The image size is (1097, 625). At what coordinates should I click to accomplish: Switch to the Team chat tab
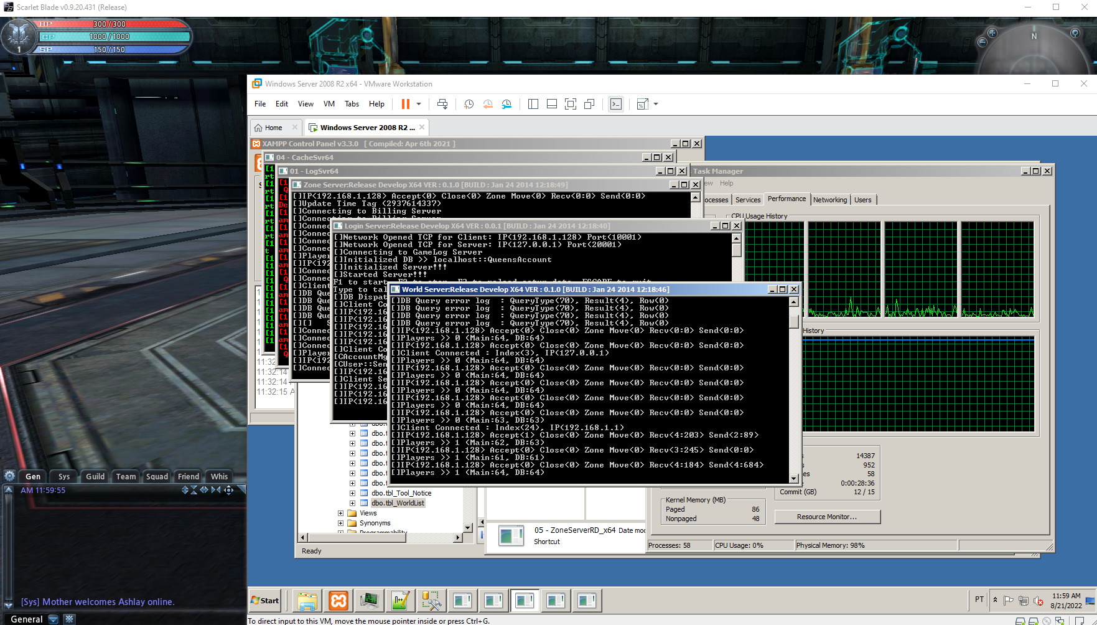coord(126,476)
